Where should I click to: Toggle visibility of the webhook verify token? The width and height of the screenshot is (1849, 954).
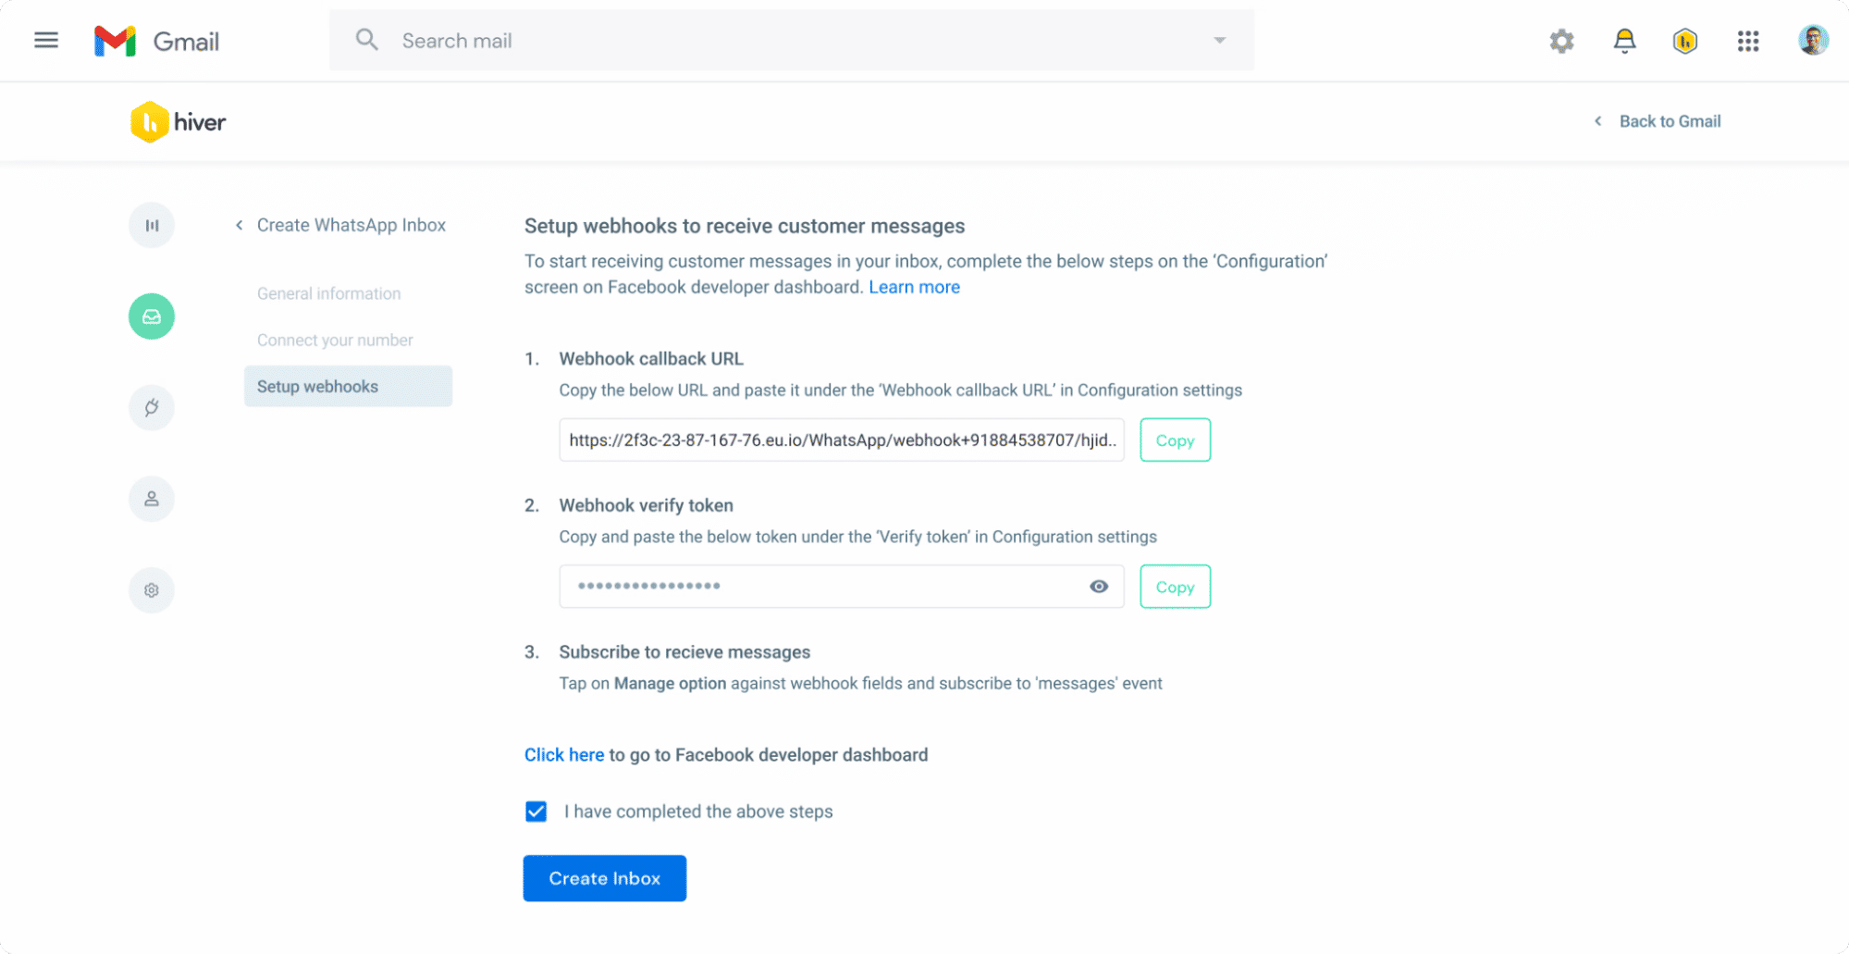[x=1098, y=586]
